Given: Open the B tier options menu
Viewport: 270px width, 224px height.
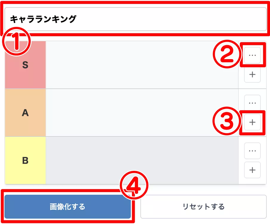Looking at the screenshot, I should (x=252, y=151).
